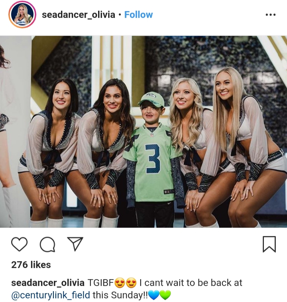
Task: Open comments via speech bubble icon
Action: point(47,245)
